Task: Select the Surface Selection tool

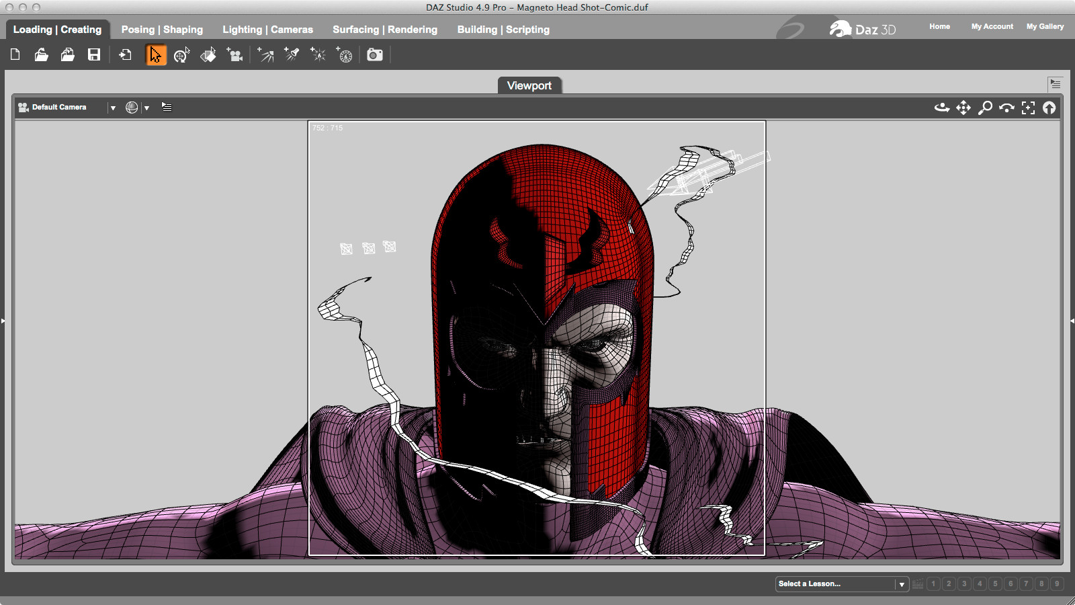Action: point(208,55)
